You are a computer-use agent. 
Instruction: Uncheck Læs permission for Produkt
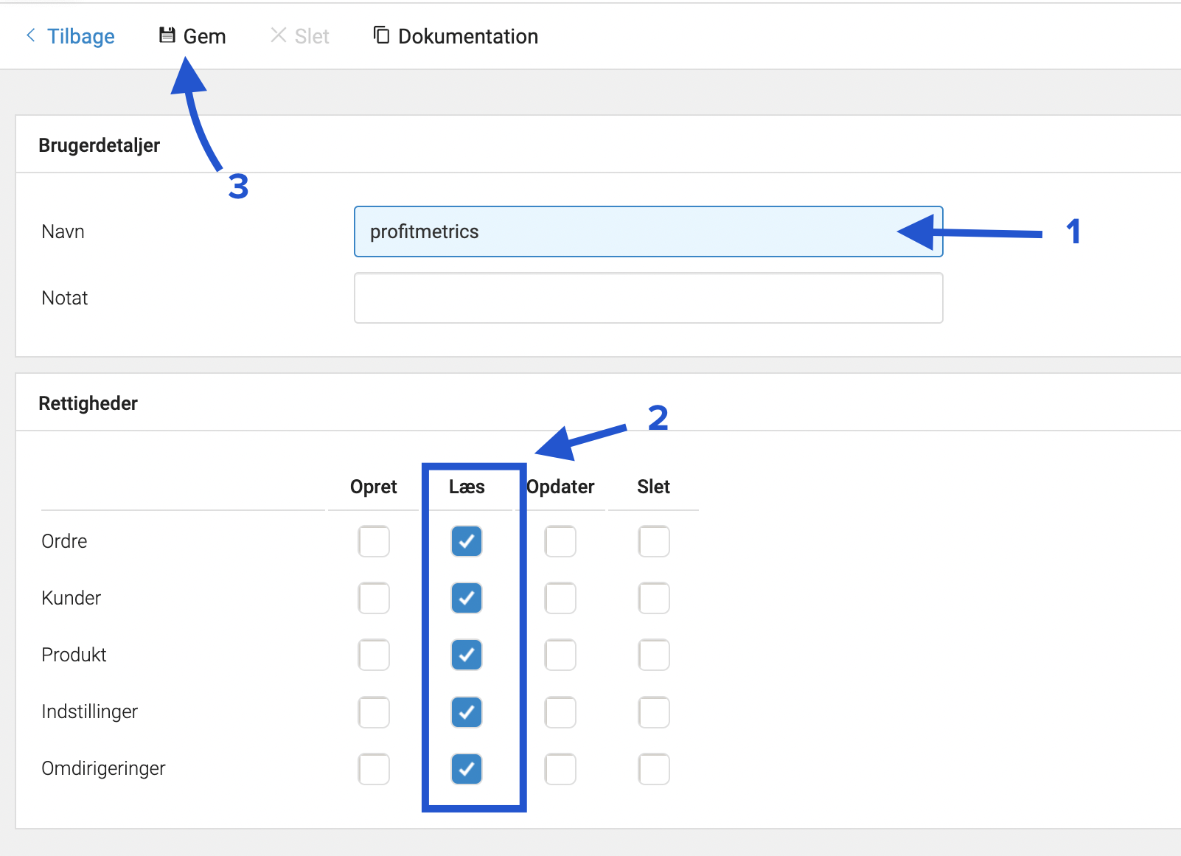467,655
